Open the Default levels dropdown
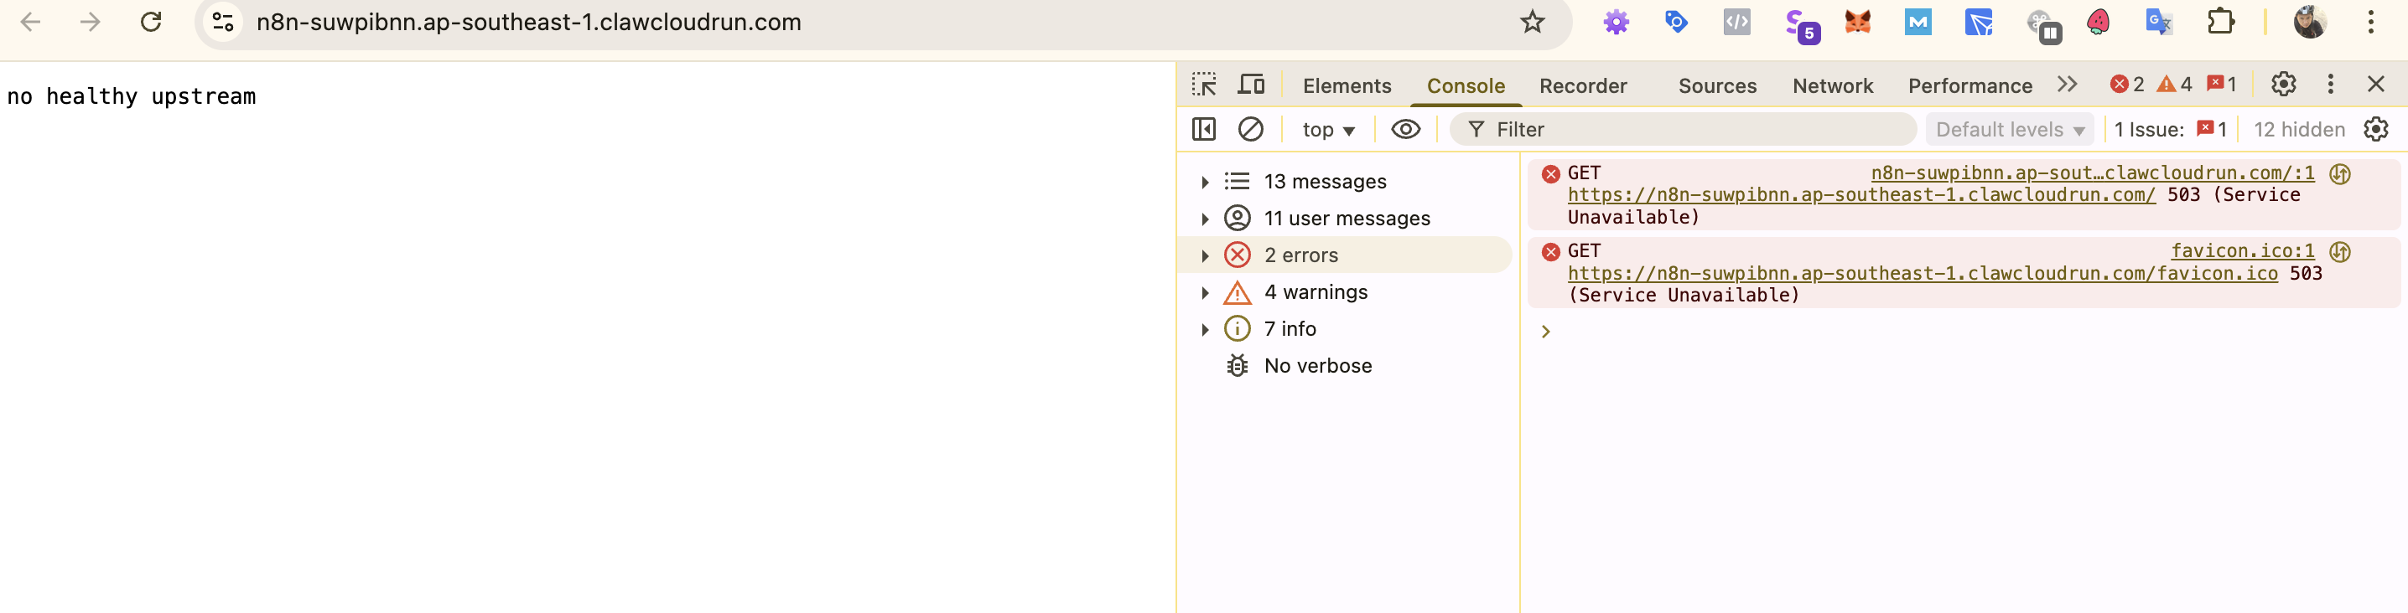2408x613 pixels. coord(2010,130)
